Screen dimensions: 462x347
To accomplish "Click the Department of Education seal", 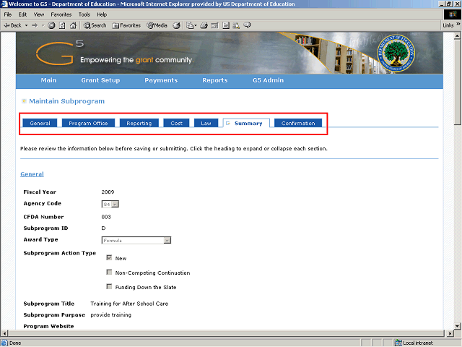I will coord(396,53).
